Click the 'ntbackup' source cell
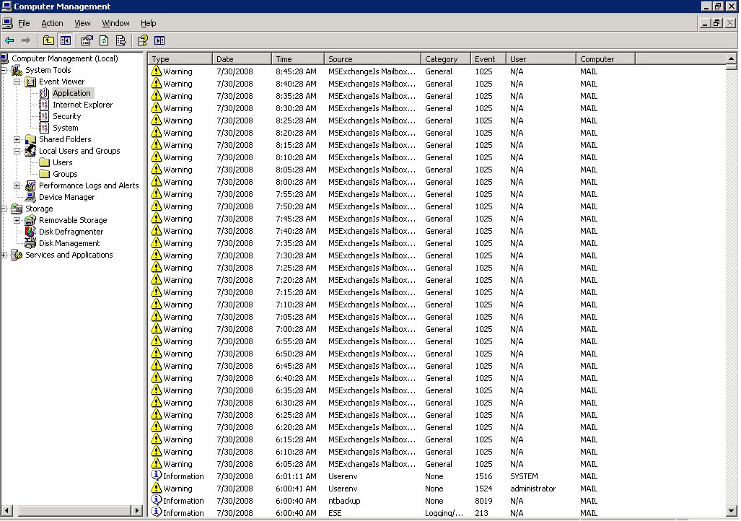 [344, 501]
